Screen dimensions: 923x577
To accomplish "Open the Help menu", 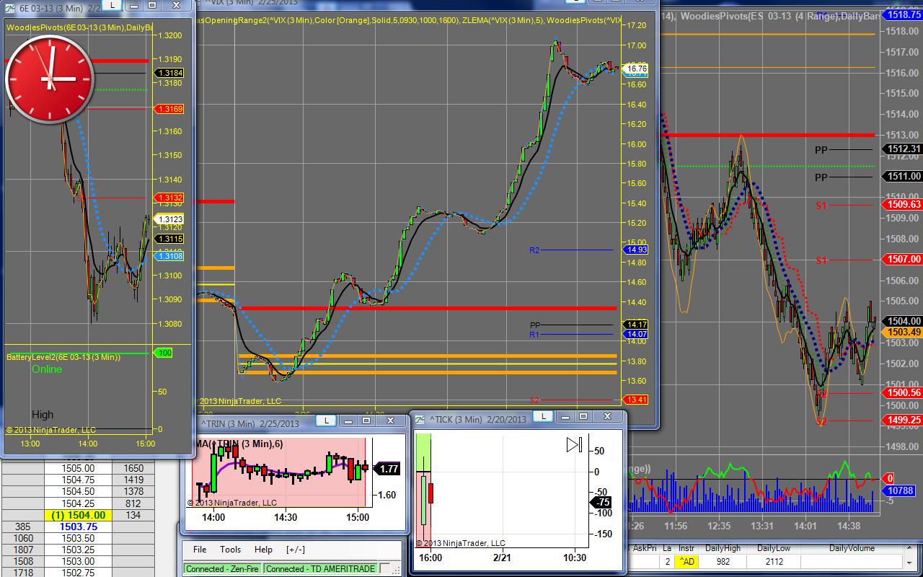I will tap(263, 550).
